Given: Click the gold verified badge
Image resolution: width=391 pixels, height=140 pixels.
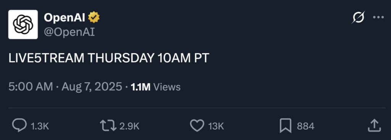Looking at the screenshot, I should tap(94, 17).
